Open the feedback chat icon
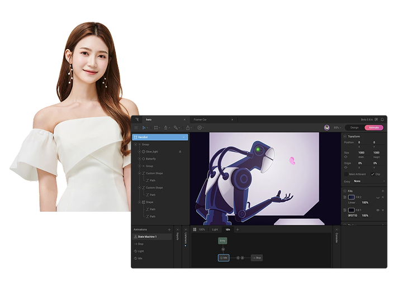This screenshot has width=402, height=286. point(376,120)
